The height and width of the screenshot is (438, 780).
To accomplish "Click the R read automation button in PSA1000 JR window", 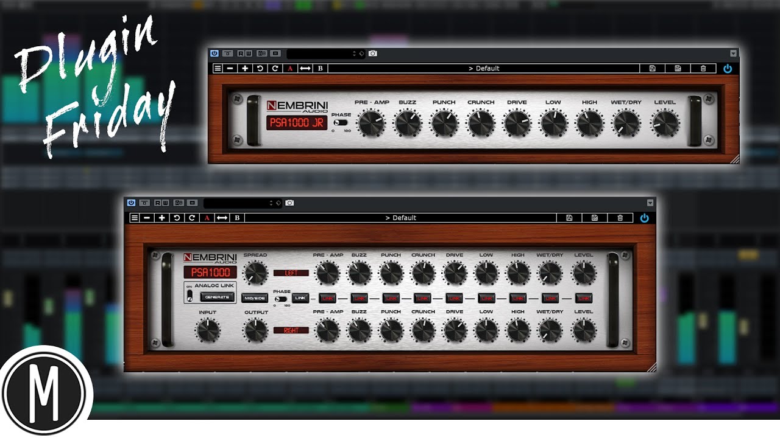I will click(x=241, y=54).
